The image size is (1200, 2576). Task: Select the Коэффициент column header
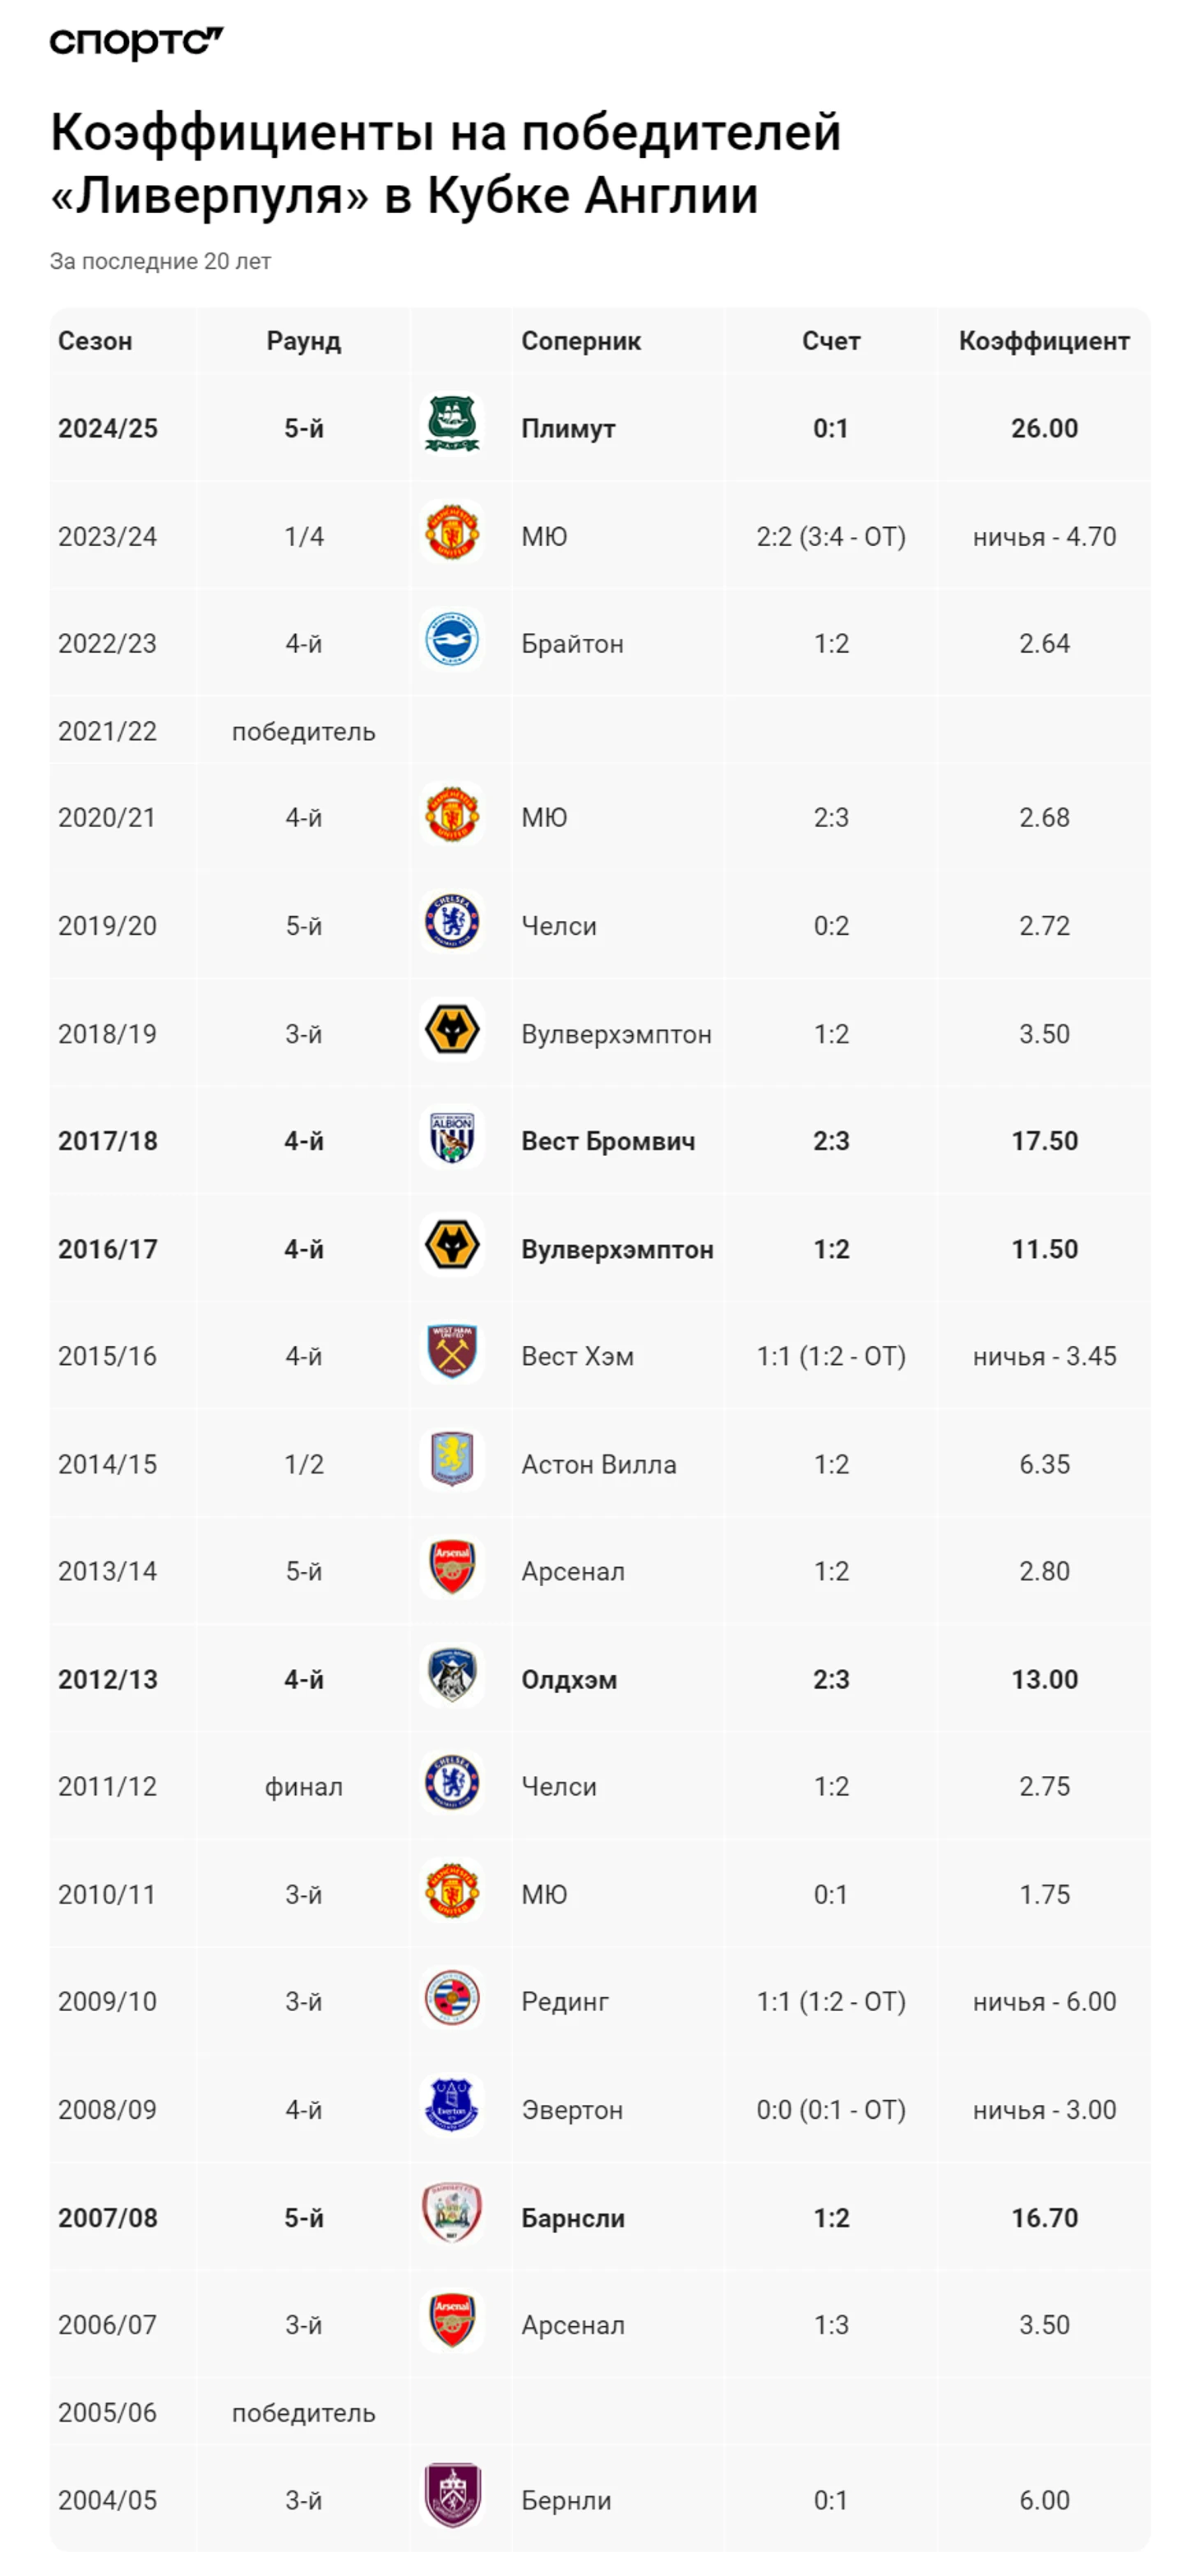[1044, 341]
